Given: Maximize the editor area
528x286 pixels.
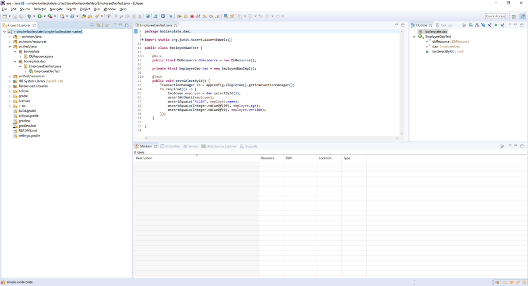Looking at the screenshot, I should (x=403, y=25).
